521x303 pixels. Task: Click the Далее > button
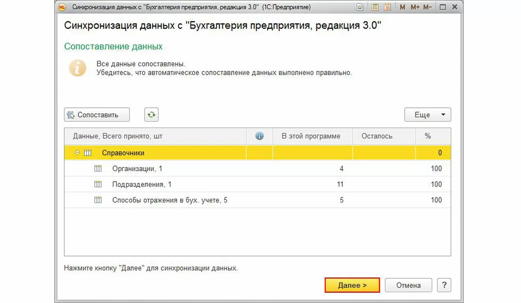tap(352, 285)
